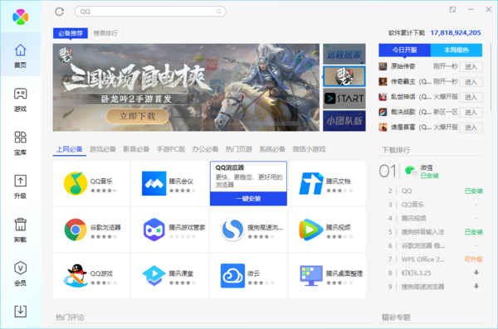Select the 上网必备 category tab
Image resolution: width=498 pixels, height=329 pixels.
point(70,149)
